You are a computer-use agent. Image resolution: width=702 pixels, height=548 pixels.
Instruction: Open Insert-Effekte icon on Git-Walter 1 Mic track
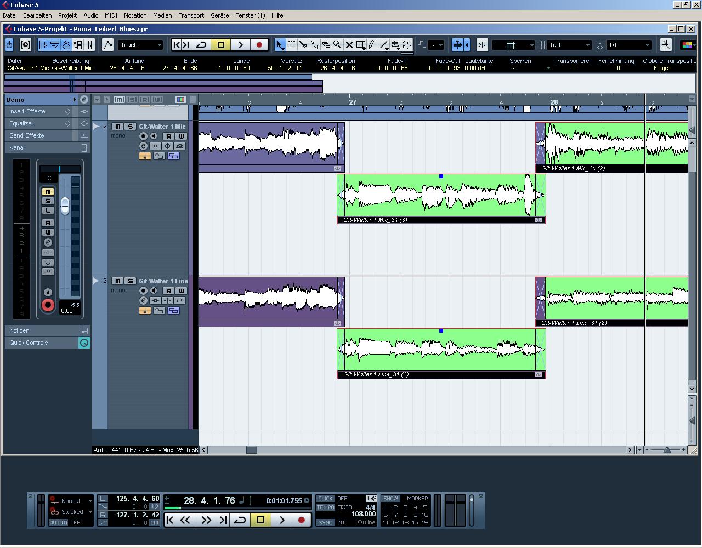(x=155, y=146)
